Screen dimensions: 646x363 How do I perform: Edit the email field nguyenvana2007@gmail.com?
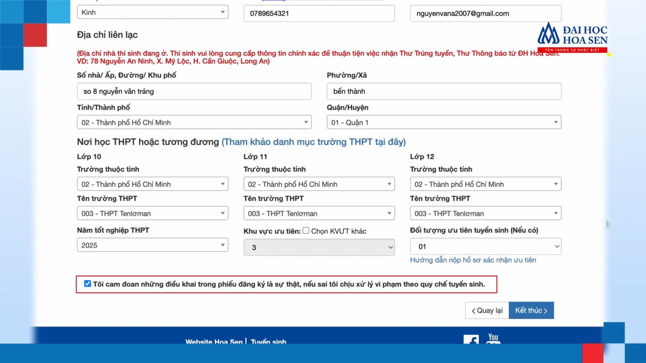click(x=486, y=13)
